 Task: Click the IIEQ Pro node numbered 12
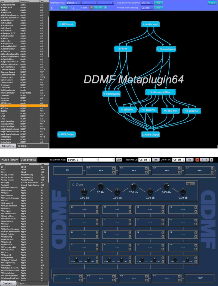coord(192,111)
